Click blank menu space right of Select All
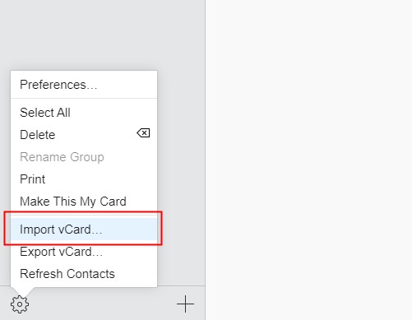 (x=113, y=113)
